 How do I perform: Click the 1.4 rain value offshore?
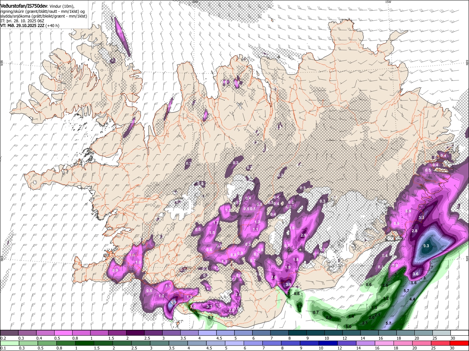(x=351, y=316)
